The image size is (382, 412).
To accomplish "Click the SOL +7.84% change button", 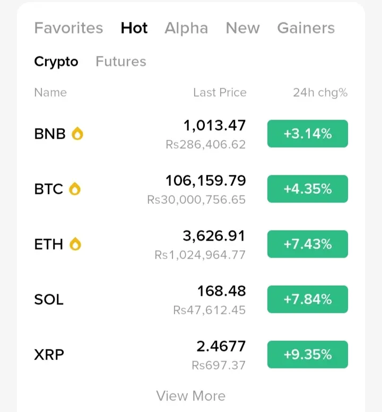I will coord(307,299).
